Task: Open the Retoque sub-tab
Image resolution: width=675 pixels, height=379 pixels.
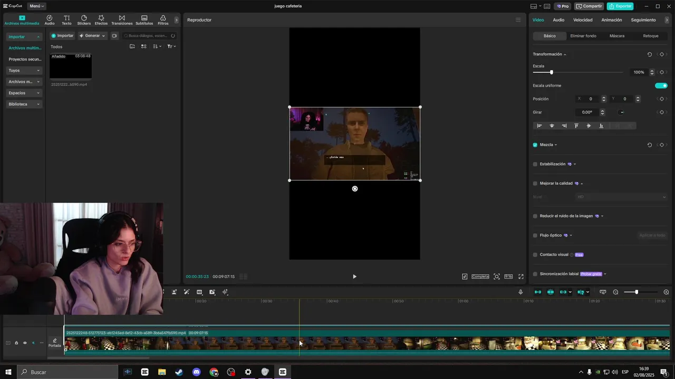Action: click(651, 36)
